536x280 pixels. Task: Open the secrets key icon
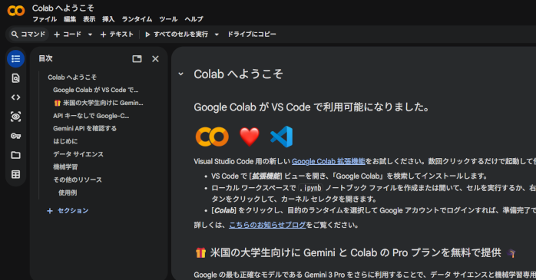click(15, 136)
